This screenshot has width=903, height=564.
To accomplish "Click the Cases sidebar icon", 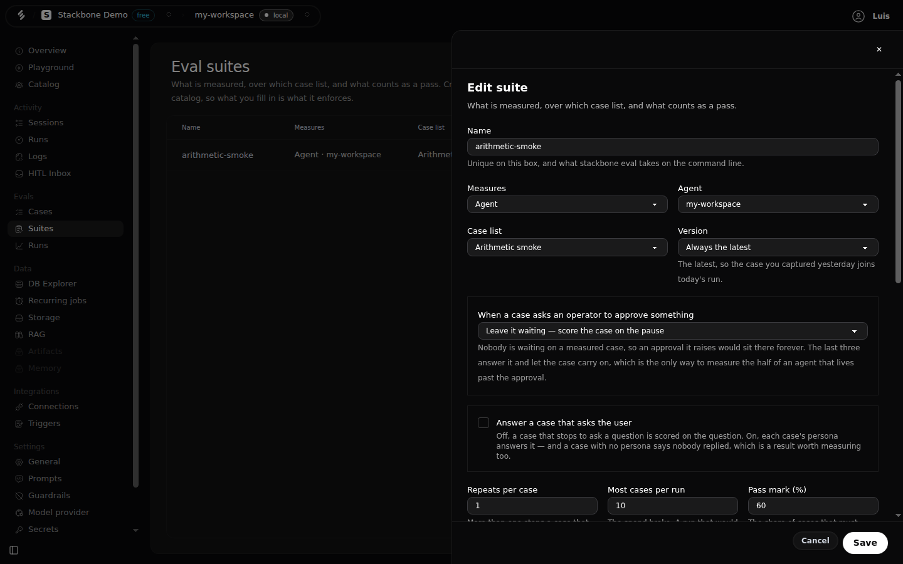I will (x=19, y=212).
